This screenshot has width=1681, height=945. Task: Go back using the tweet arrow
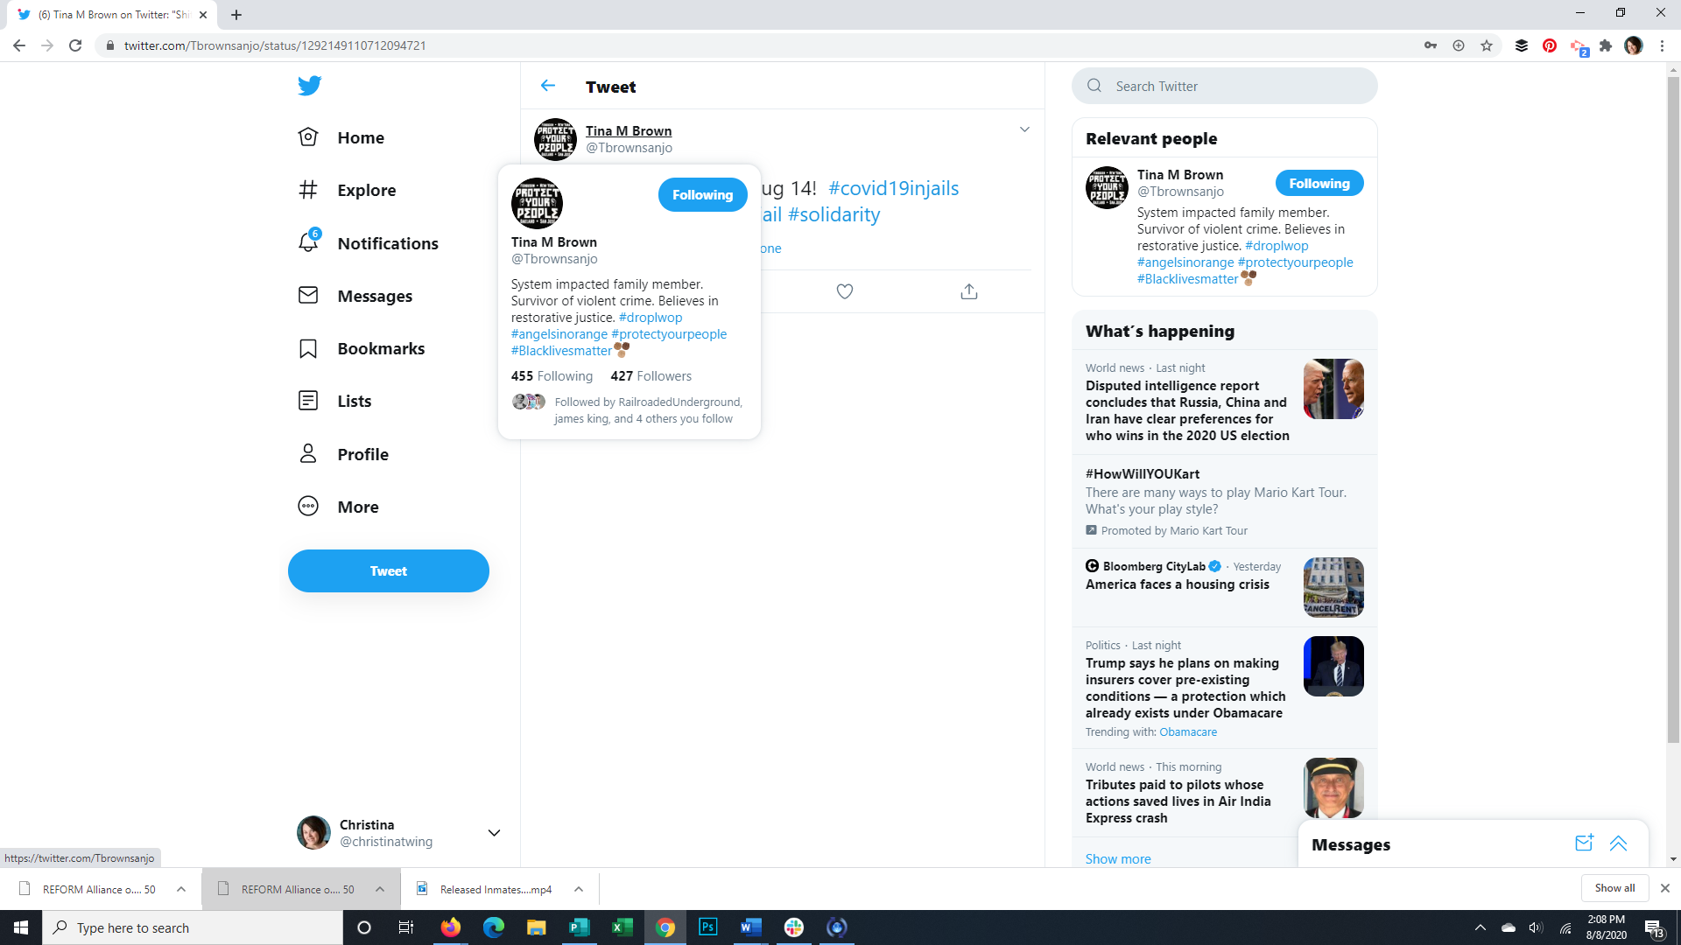click(x=548, y=86)
